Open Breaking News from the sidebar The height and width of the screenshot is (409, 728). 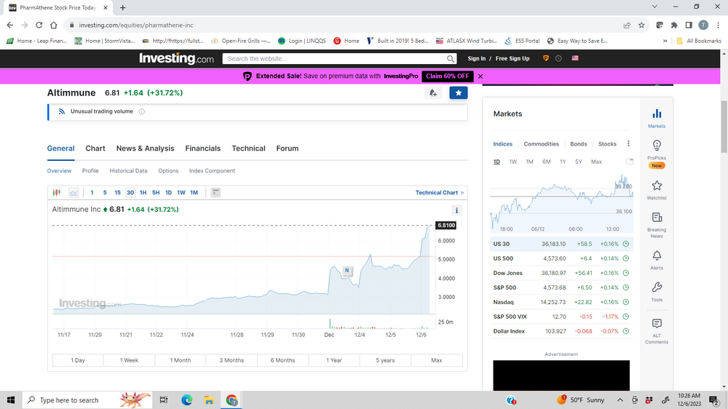pyautogui.click(x=657, y=222)
